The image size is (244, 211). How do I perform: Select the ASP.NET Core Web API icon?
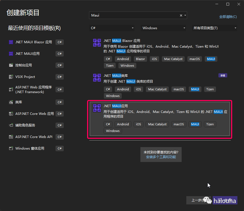pos(11,137)
